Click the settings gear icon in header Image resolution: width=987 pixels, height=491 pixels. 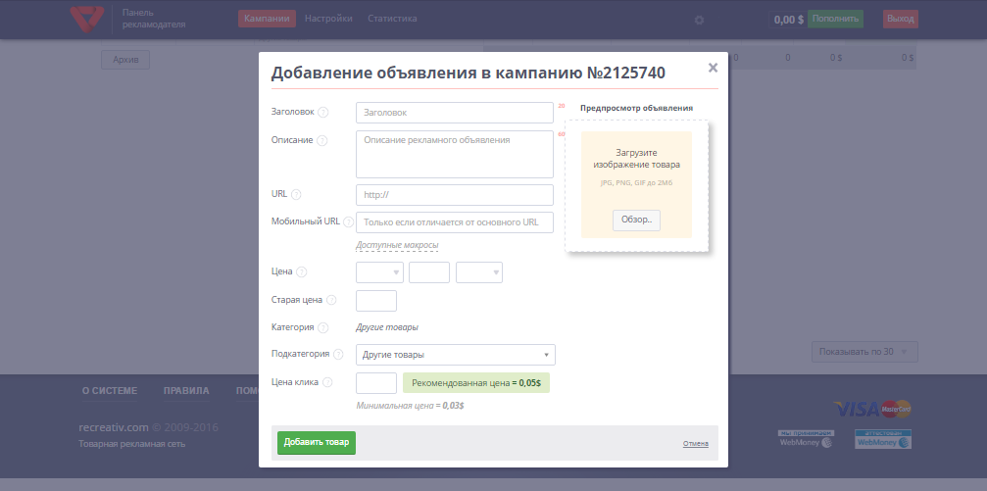tap(700, 21)
